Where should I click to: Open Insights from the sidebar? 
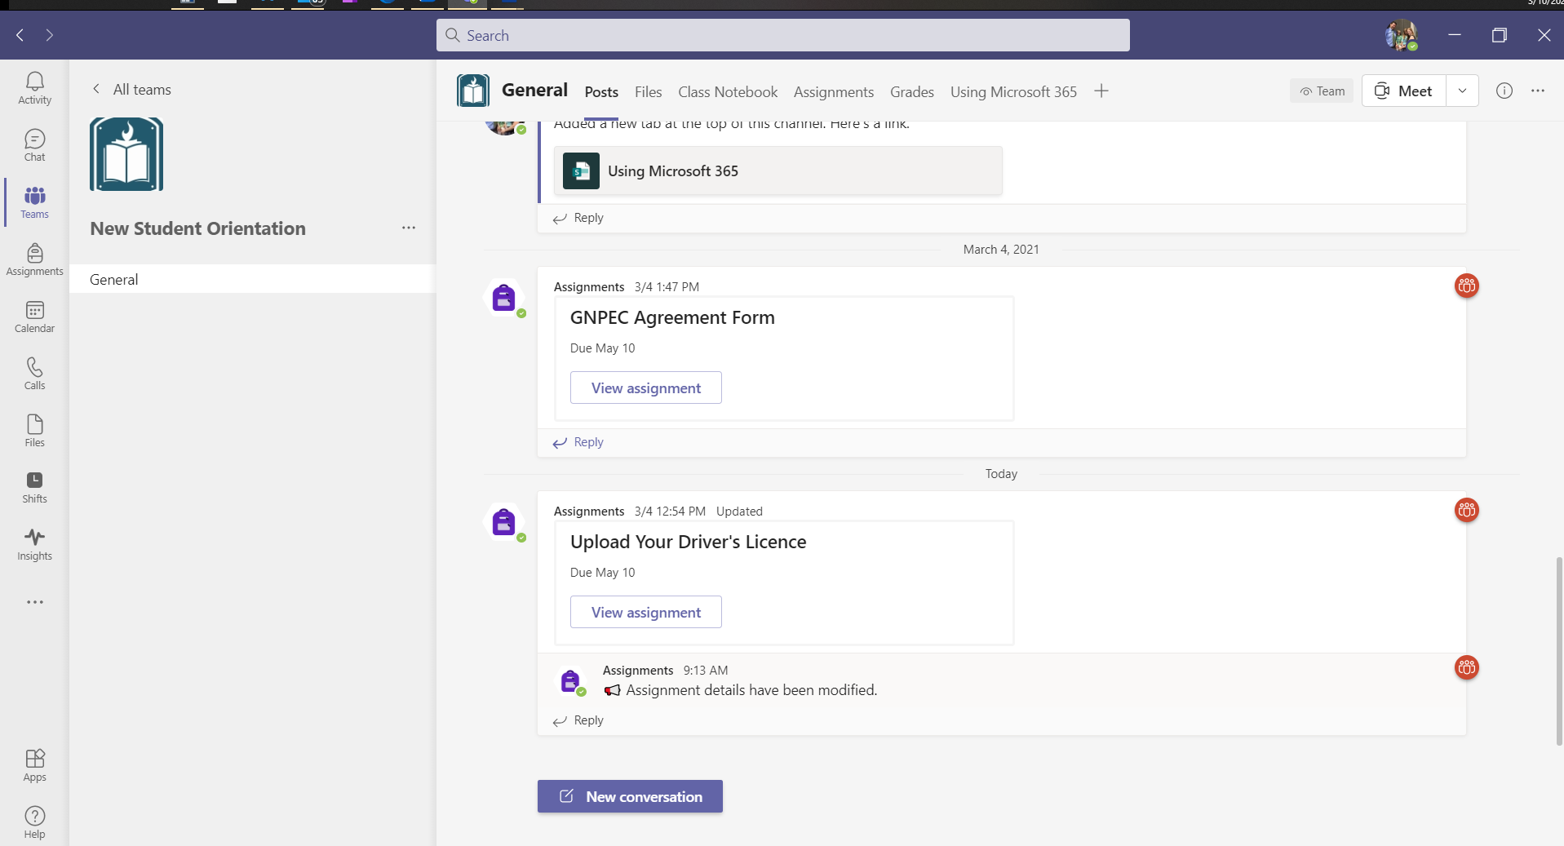coord(34,544)
